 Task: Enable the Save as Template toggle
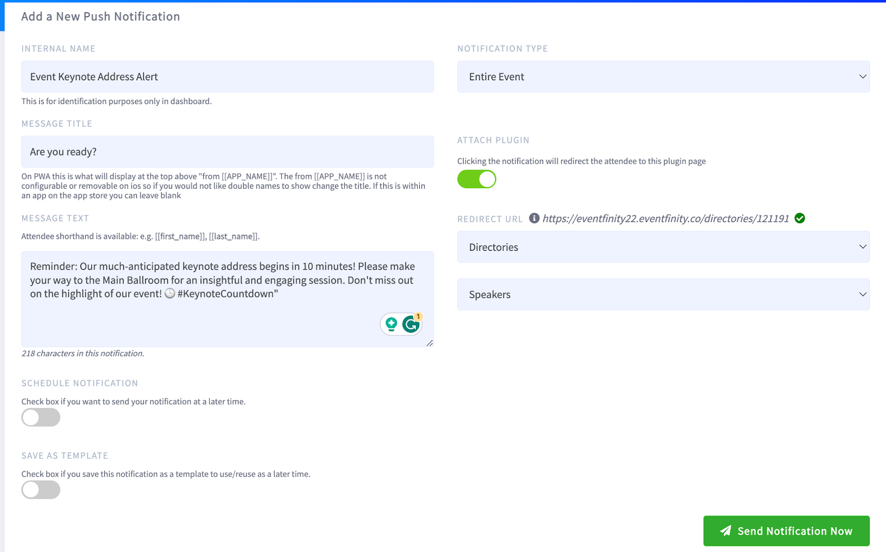click(x=41, y=490)
